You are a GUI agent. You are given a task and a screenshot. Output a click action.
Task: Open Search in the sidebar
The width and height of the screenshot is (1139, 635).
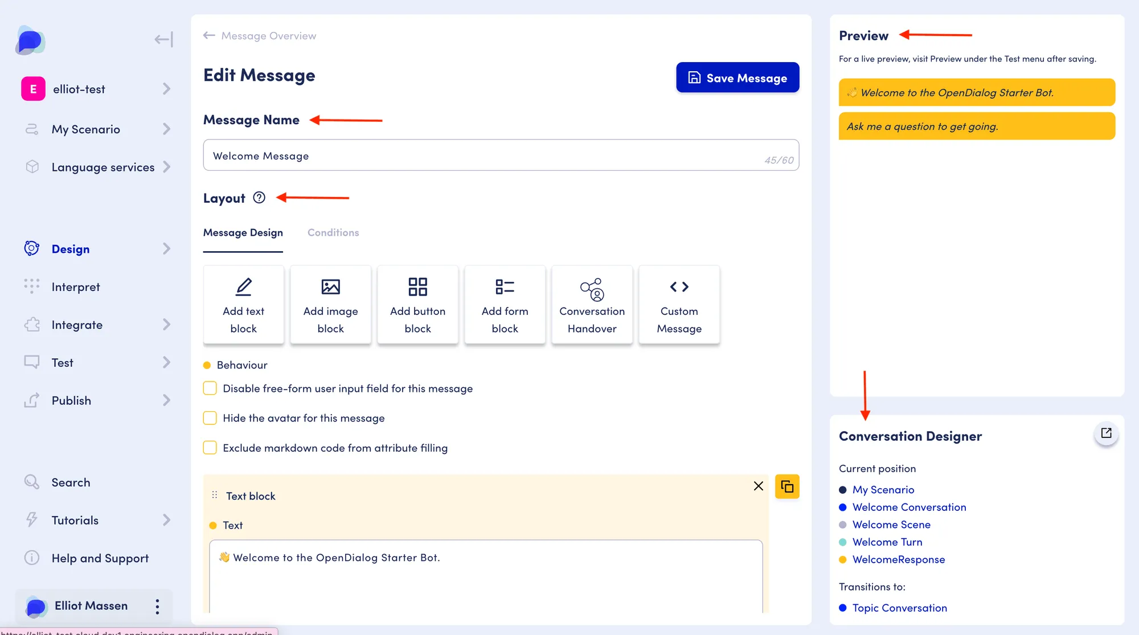click(71, 482)
